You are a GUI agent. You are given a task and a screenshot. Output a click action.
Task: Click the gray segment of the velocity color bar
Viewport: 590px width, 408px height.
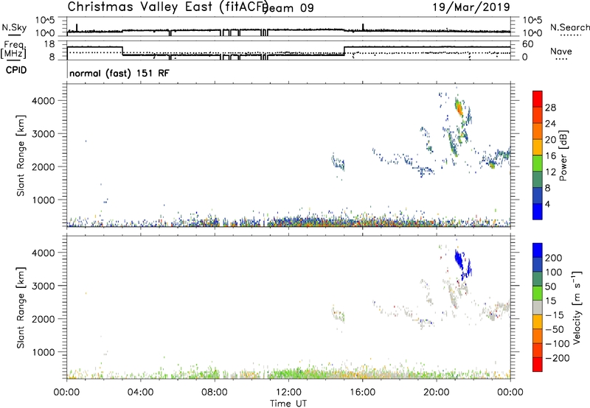tap(538, 307)
